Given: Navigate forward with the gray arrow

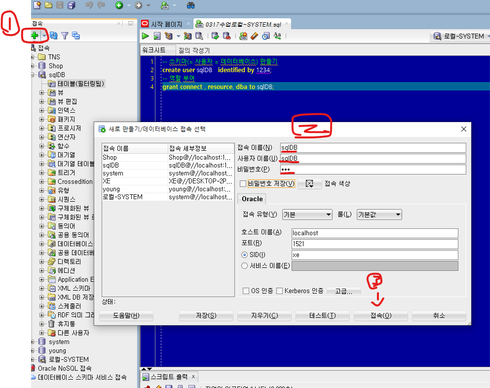Looking at the screenshot, I should (x=139, y=5).
